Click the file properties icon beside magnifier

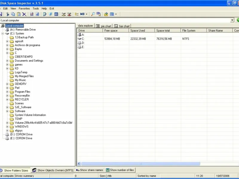coord(99,14)
